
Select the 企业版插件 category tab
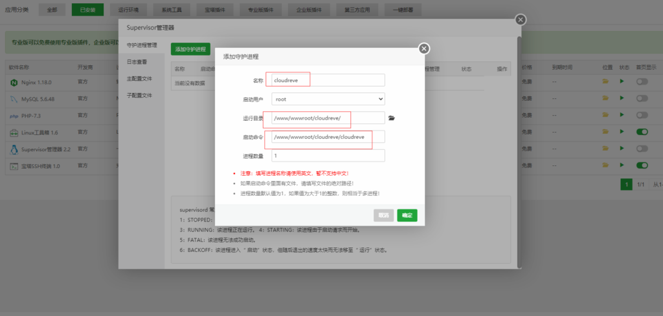pyautogui.click(x=309, y=10)
